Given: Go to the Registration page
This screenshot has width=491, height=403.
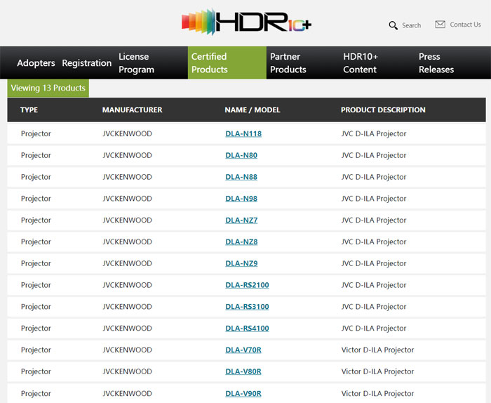Looking at the screenshot, I should pos(86,63).
